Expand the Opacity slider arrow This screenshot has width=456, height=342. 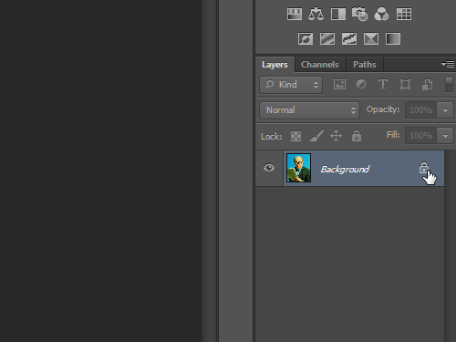(445, 110)
